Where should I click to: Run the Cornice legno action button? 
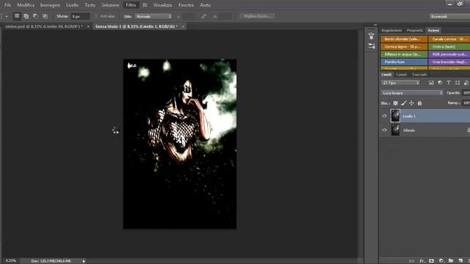404,47
